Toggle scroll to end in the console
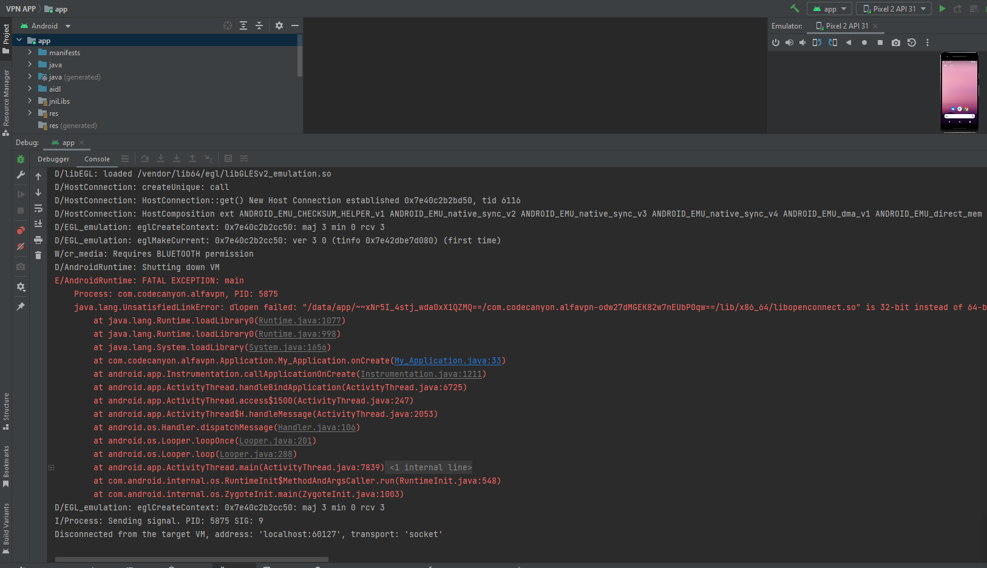987x568 pixels. pyautogui.click(x=38, y=224)
